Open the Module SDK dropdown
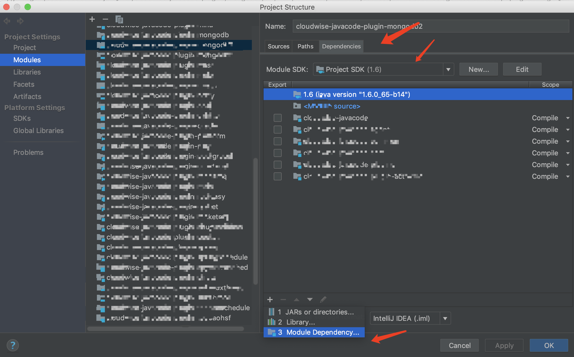 tap(448, 69)
